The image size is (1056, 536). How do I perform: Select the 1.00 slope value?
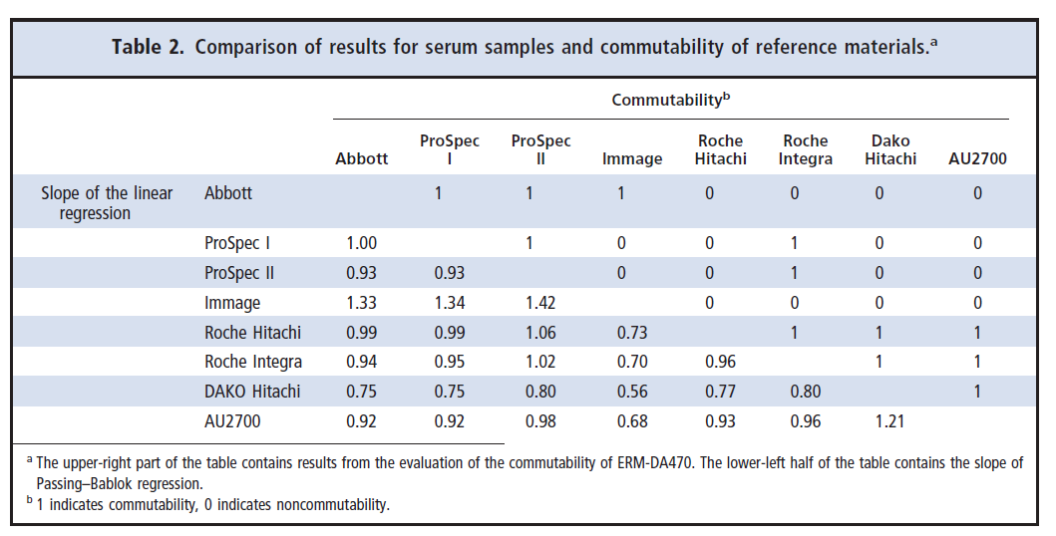[362, 243]
